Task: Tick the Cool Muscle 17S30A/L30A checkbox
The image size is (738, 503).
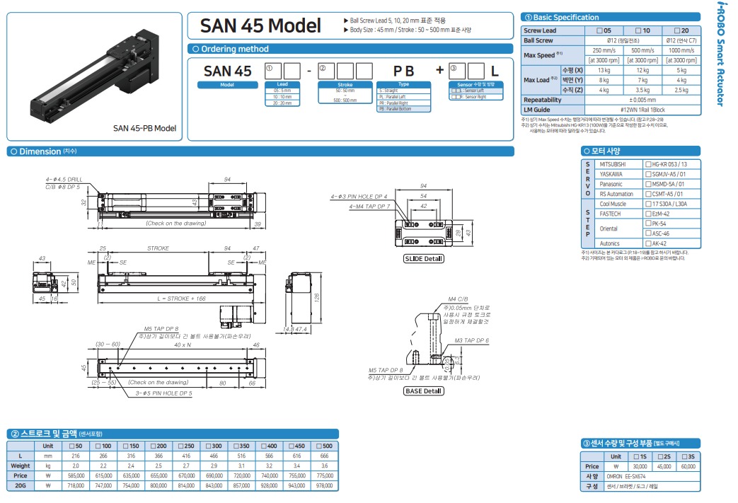Action: [x=649, y=204]
